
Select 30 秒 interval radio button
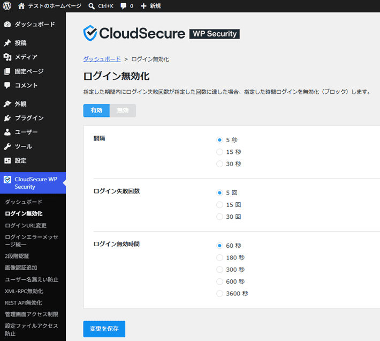[219, 164]
